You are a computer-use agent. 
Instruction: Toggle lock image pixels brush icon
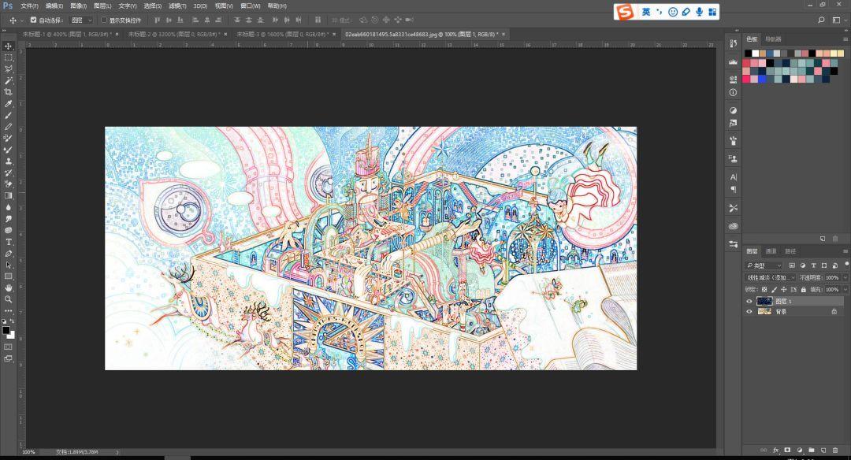[x=774, y=290]
